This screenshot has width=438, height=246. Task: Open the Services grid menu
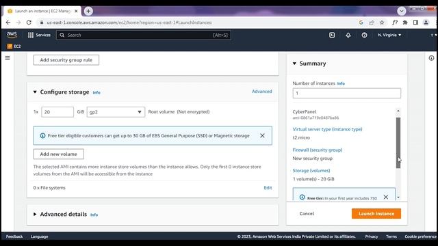point(39,35)
